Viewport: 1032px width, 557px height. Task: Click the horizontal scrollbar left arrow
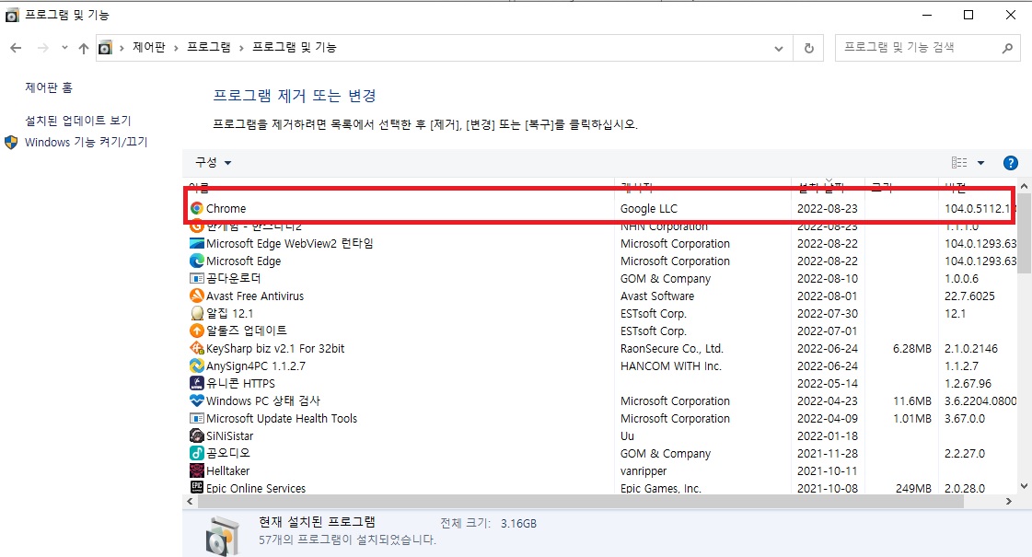tap(191, 502)
